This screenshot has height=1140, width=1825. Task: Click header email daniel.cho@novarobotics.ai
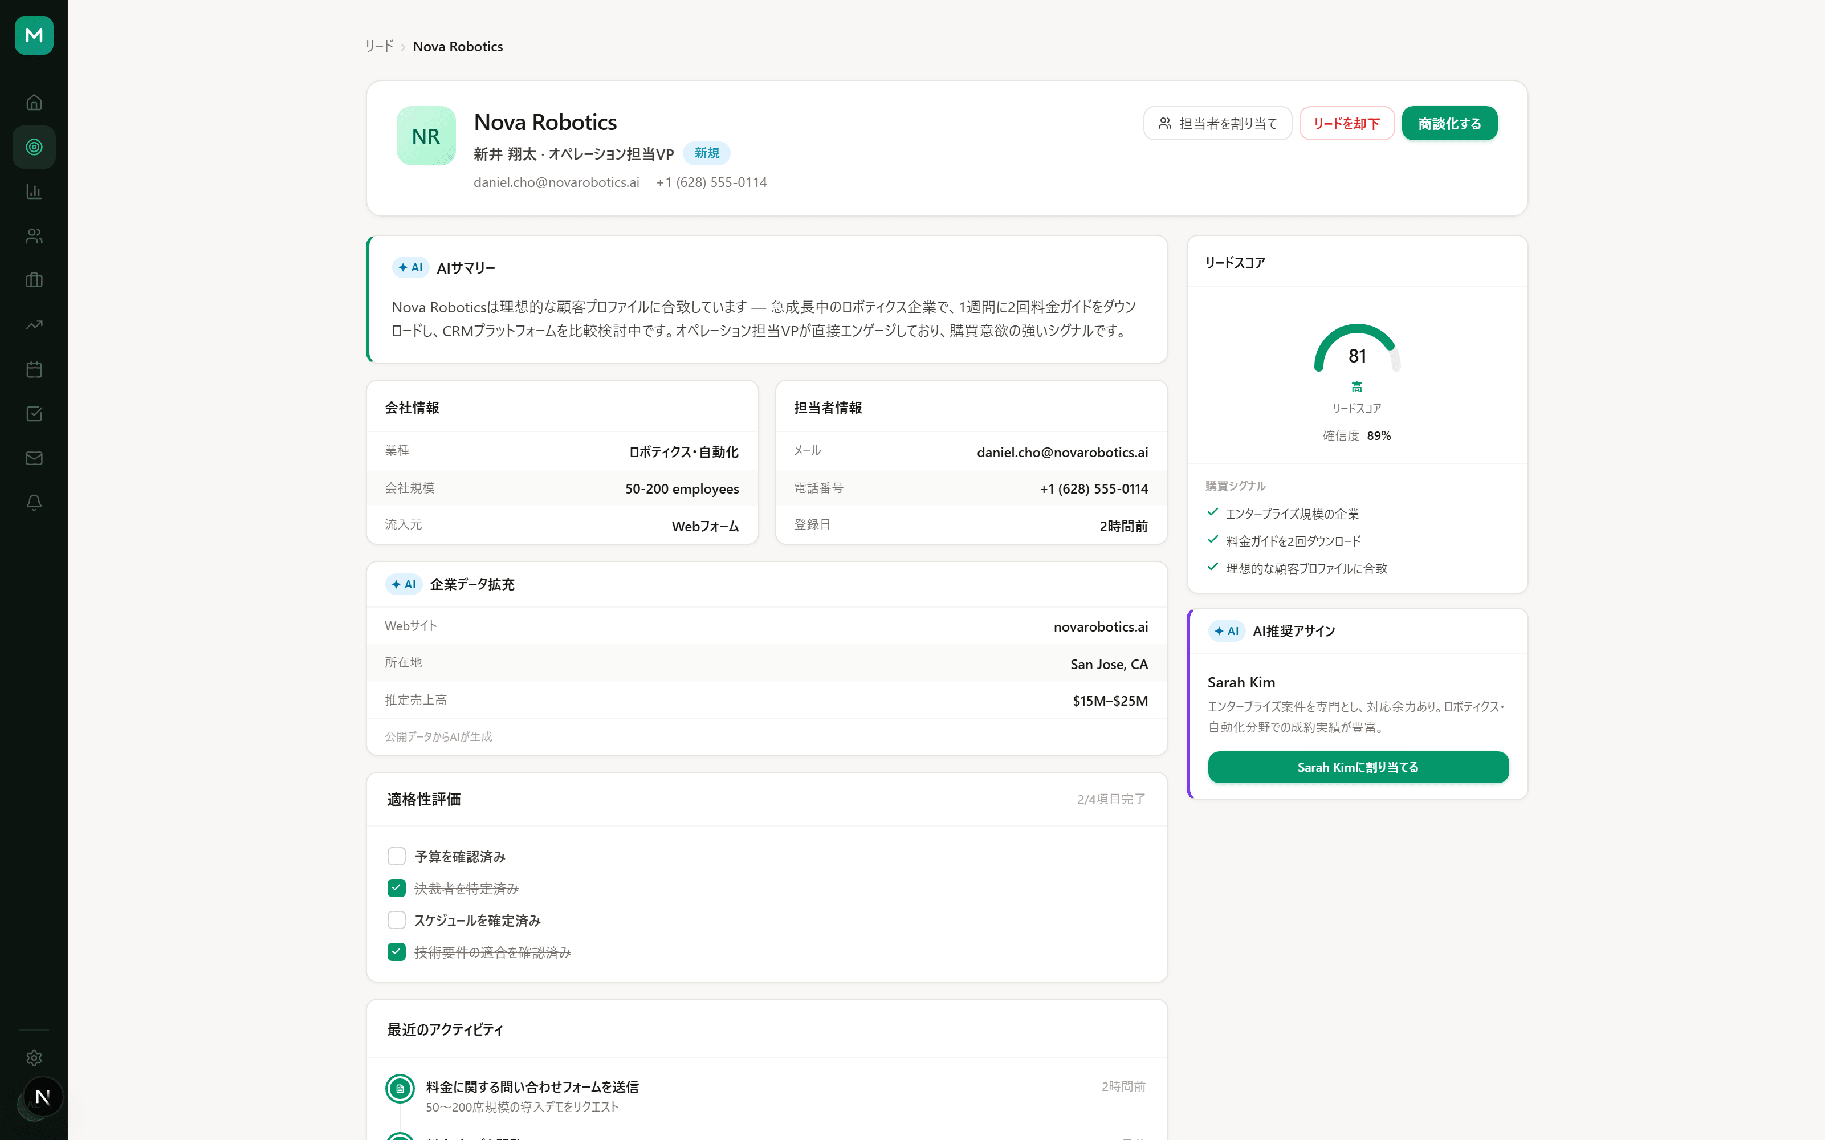pyautogui.click(x=556, y=182)
